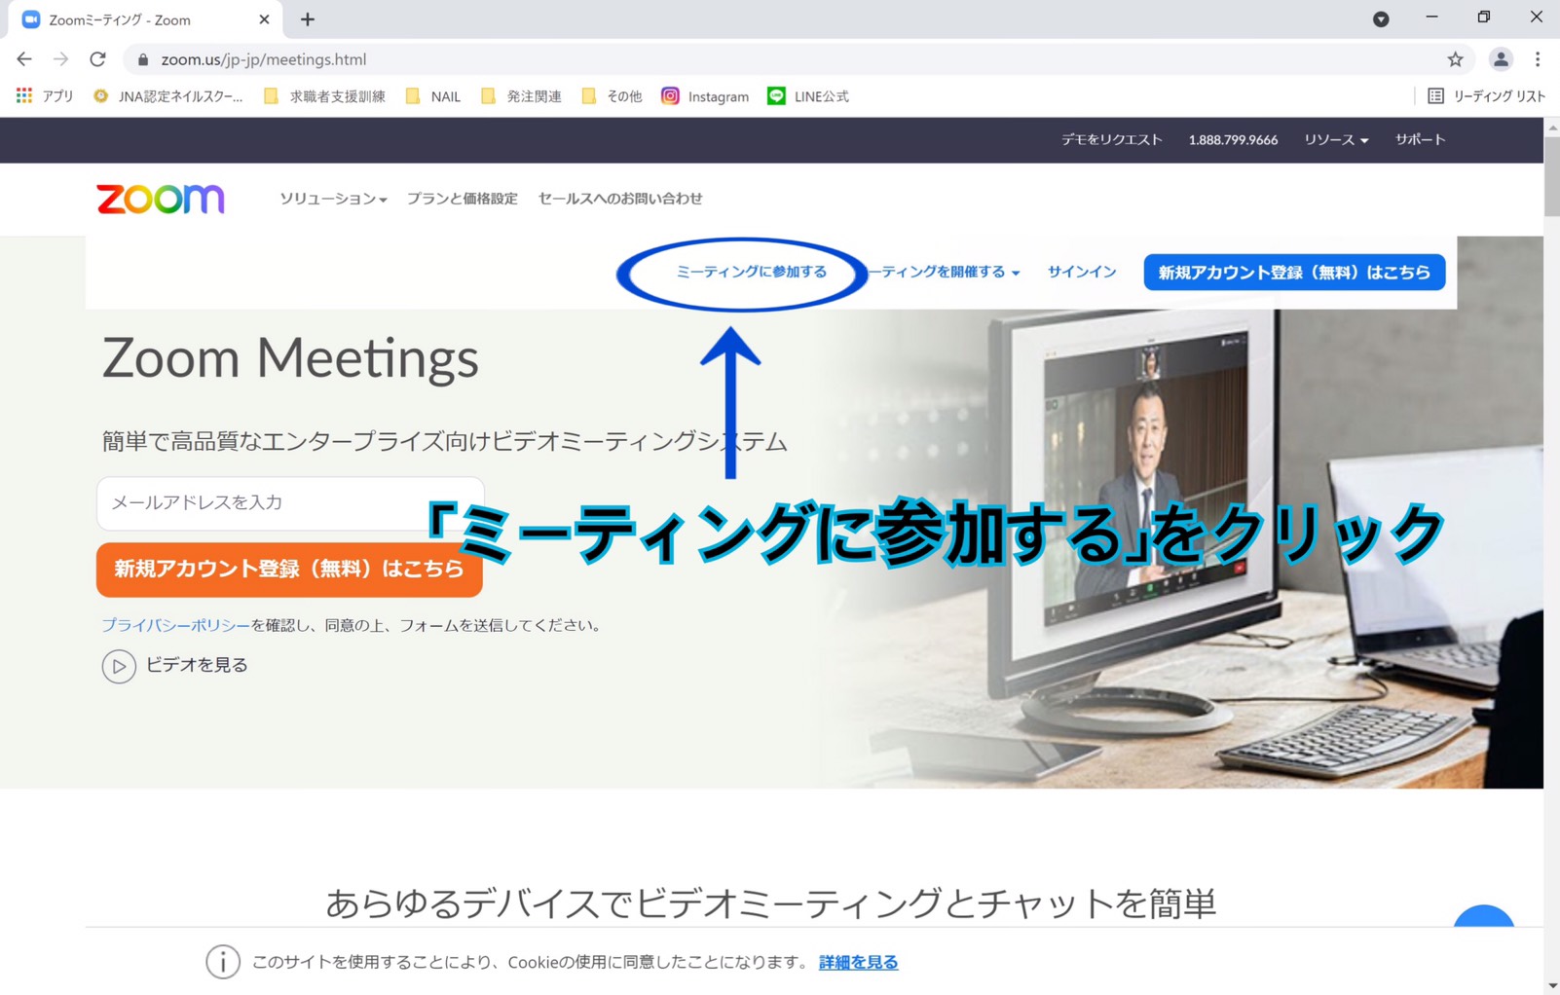Image resolution: width=1560 pixels, height=995 pixels.
Task: Click the tab search dropdown circle icon
Action: pos(1381,19)
